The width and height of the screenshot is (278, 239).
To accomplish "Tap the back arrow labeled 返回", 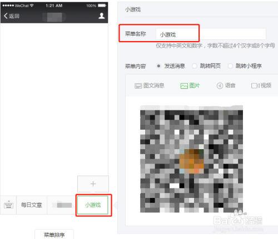I will [x=12, y=16].
